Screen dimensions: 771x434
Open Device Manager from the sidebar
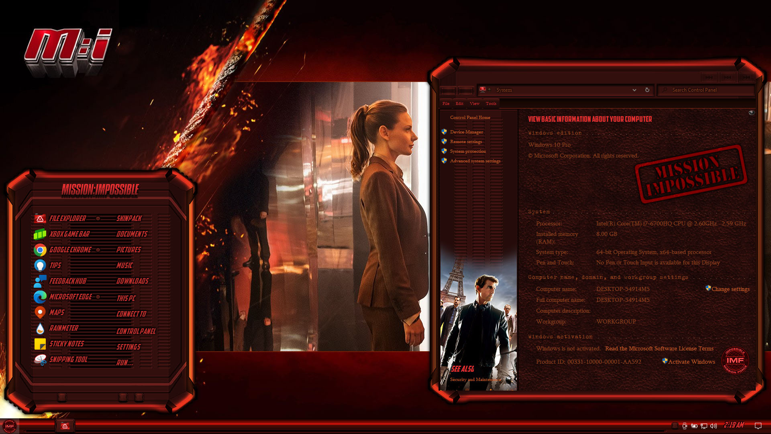466,132
